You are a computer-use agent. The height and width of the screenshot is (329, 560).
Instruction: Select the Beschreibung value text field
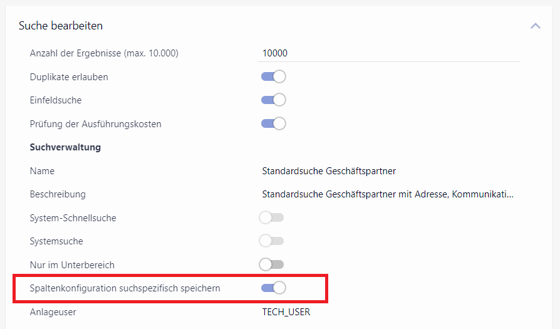(388, 194)
